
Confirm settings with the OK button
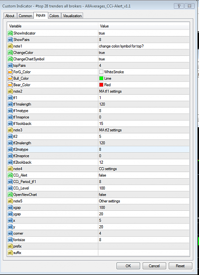click(128, 266)
